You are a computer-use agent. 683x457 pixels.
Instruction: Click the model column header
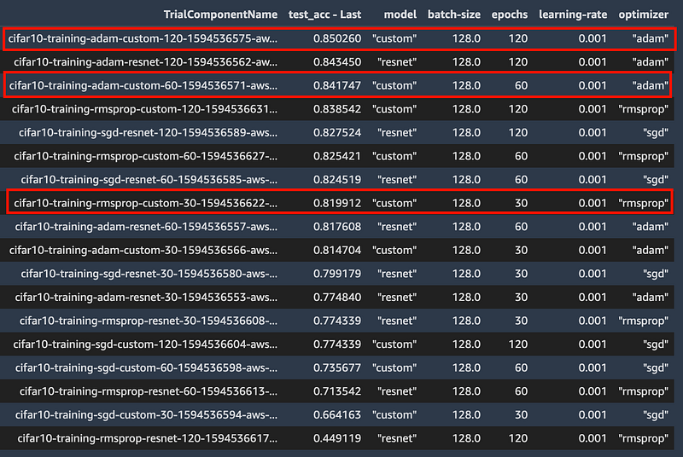(400, 14)
